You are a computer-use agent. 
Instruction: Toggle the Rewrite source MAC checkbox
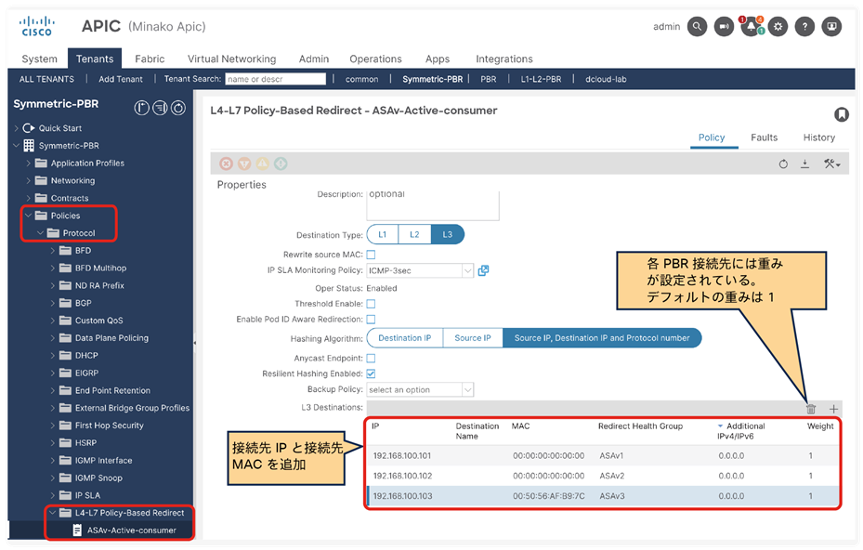pos(371,255)
